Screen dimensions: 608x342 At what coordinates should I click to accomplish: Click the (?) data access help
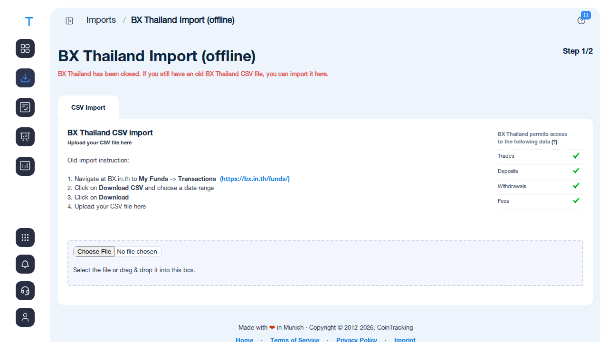554,142
